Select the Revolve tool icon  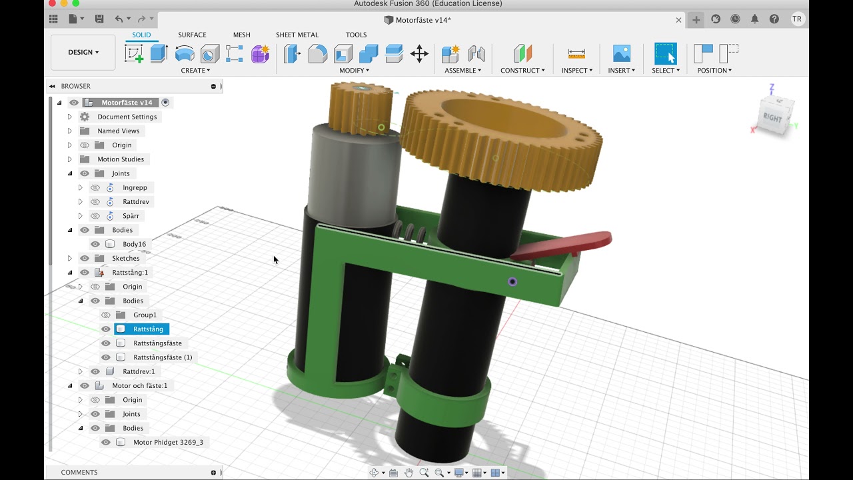(185, 53)
